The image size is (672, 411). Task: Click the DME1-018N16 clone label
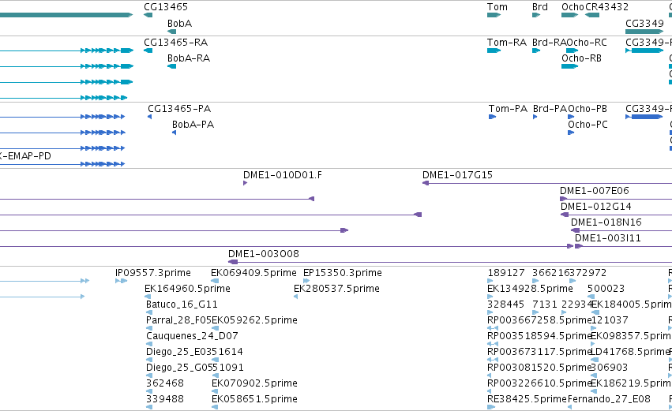(606, 222)
